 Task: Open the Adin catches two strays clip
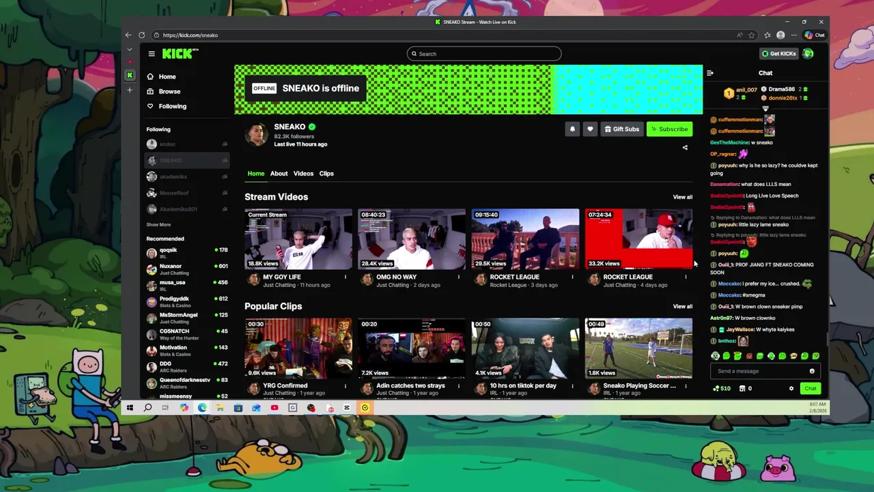tap(412, 348)
